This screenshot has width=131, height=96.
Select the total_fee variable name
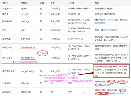point(25,83)
